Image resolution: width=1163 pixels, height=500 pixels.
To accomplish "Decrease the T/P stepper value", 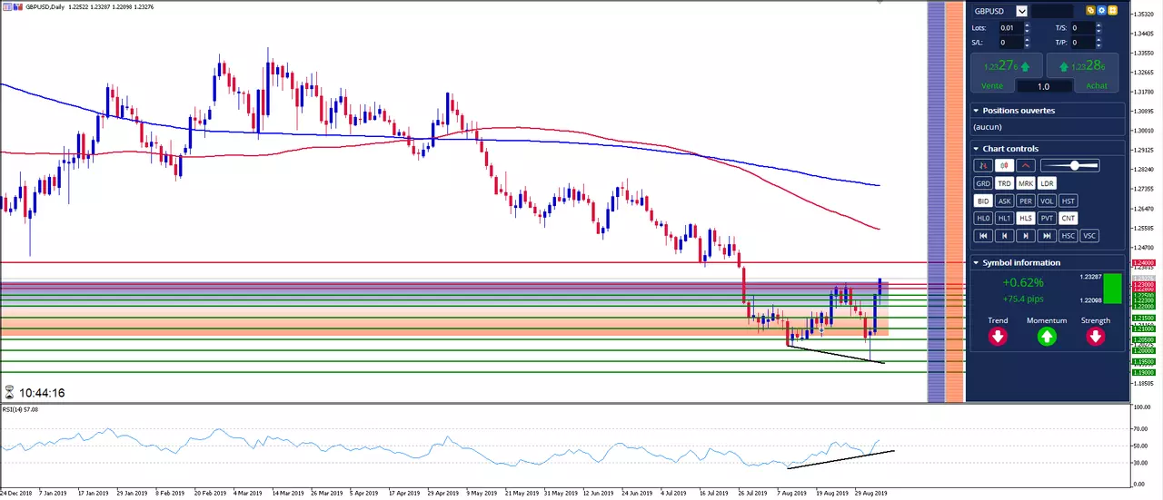I will 1098,45.
